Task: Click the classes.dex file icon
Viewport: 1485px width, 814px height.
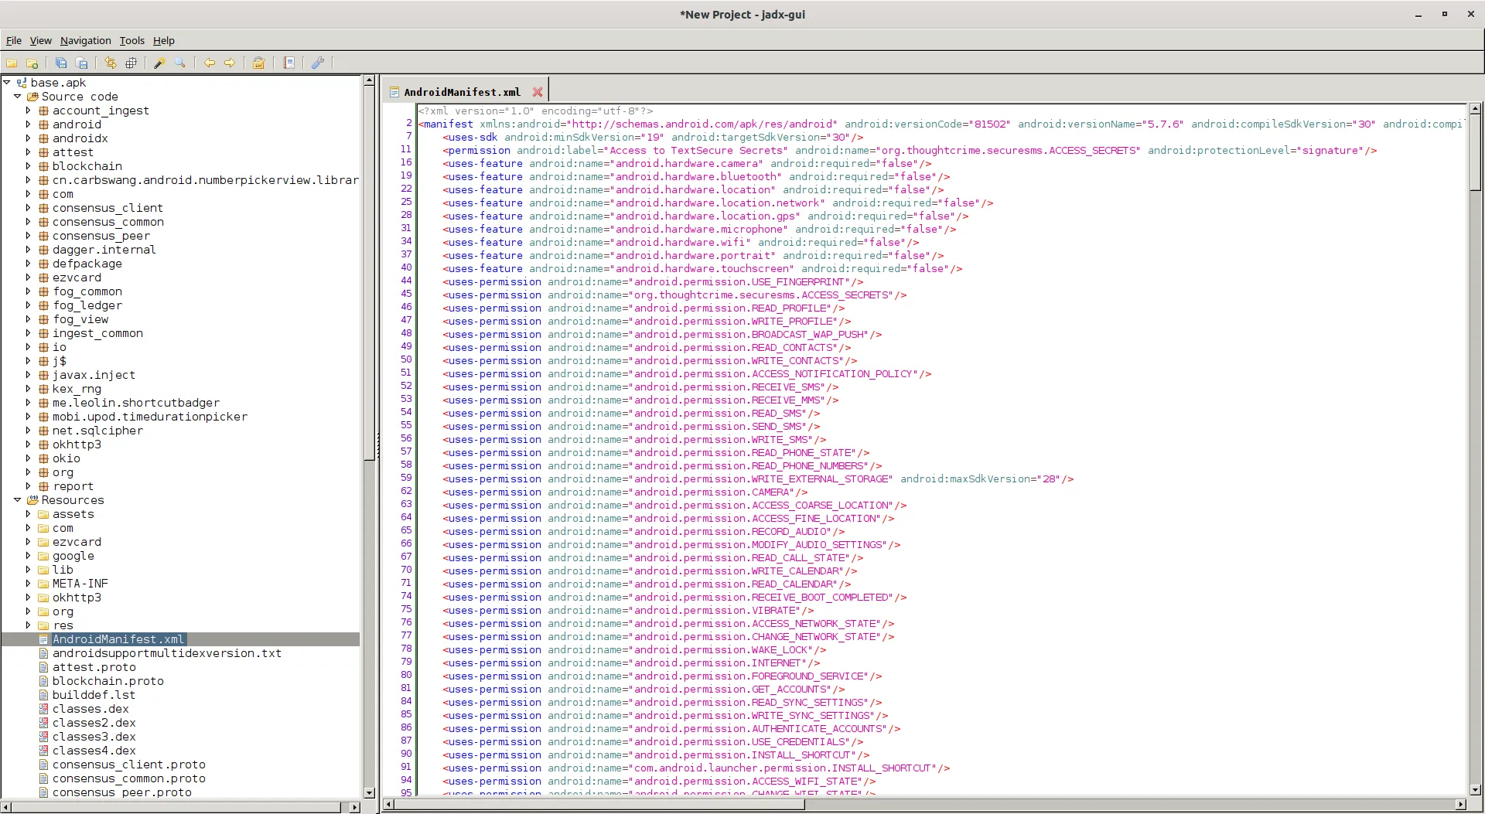Action: point(44,709)
